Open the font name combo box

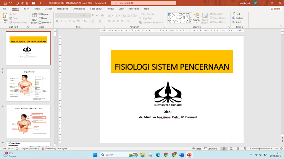pos(68,16)
